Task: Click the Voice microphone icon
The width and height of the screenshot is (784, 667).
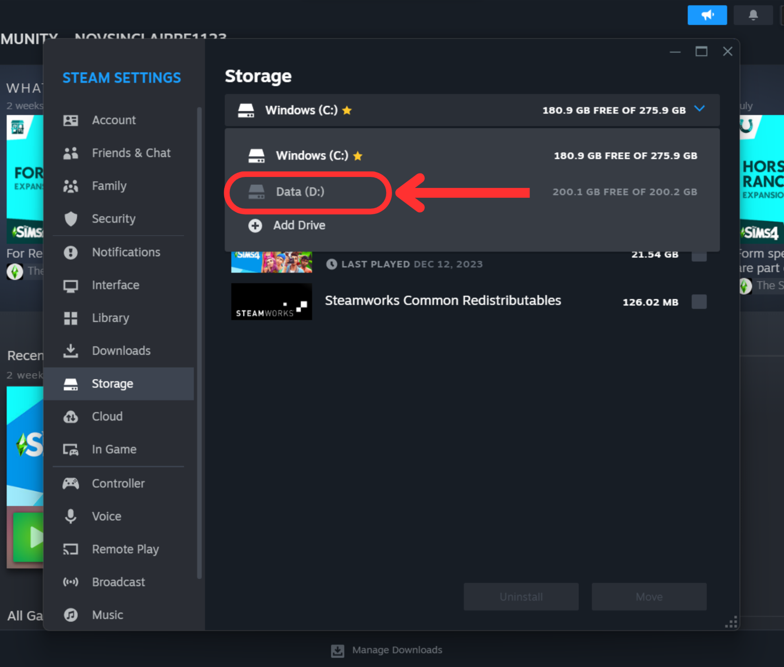Action: (x=71, y=516)
